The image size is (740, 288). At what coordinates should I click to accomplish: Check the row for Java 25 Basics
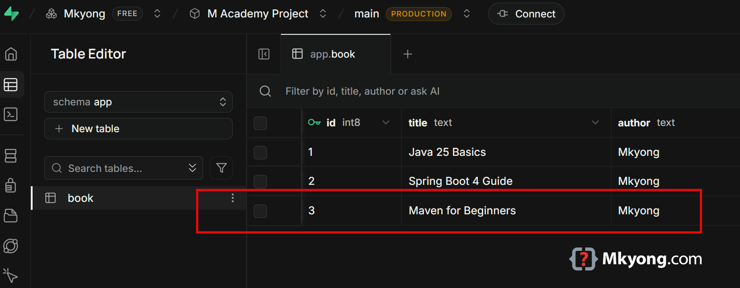260,152
